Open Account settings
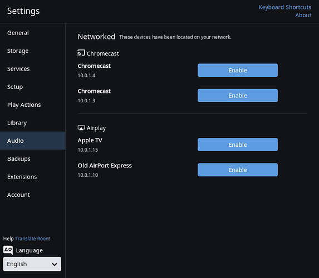319x278 pixels. click(32, 195)
